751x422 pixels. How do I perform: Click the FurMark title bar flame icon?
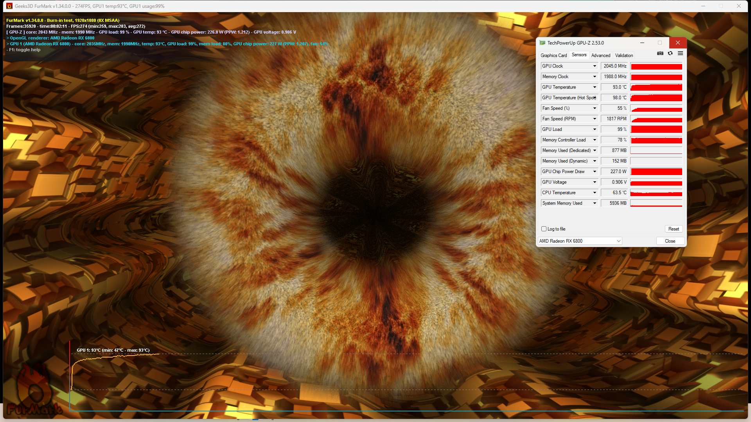pos(9,6)
